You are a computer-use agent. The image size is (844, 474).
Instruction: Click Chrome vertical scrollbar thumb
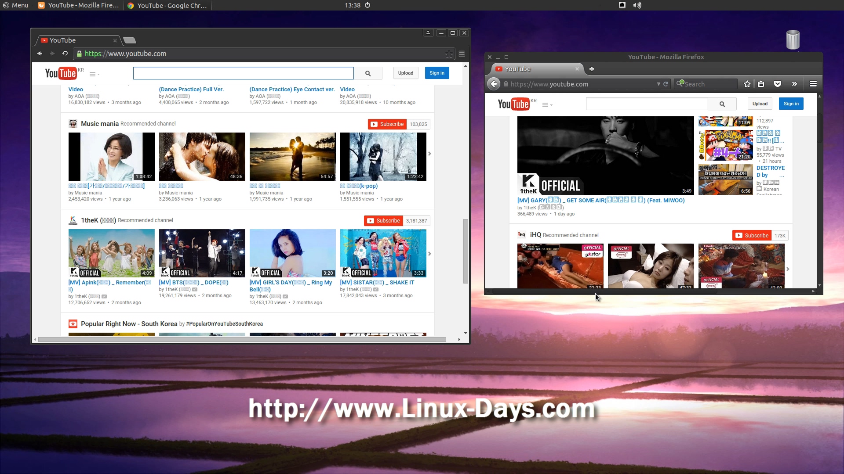point(466,251)
